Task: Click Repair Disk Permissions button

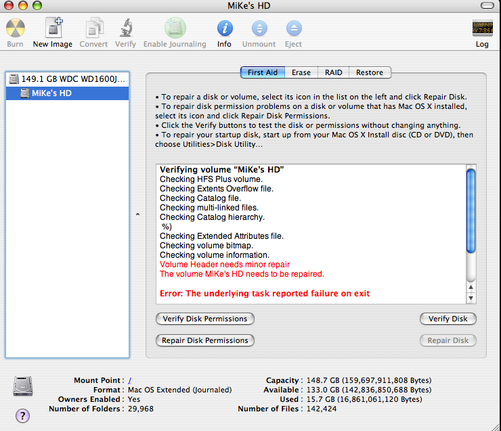Action: pos(205,340)
